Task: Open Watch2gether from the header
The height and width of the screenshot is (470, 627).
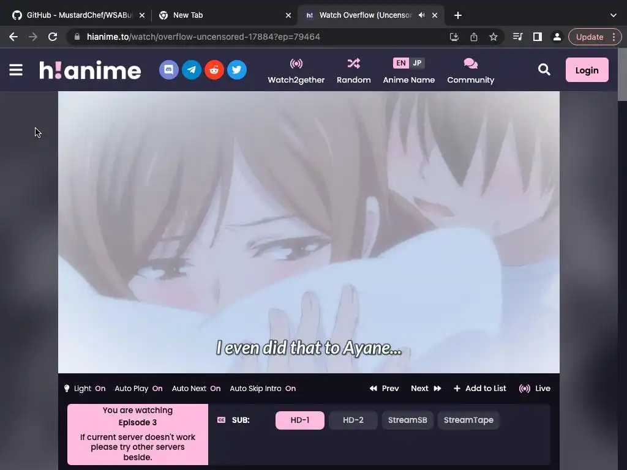Action: pyautogui.click(x=296, y=71)
